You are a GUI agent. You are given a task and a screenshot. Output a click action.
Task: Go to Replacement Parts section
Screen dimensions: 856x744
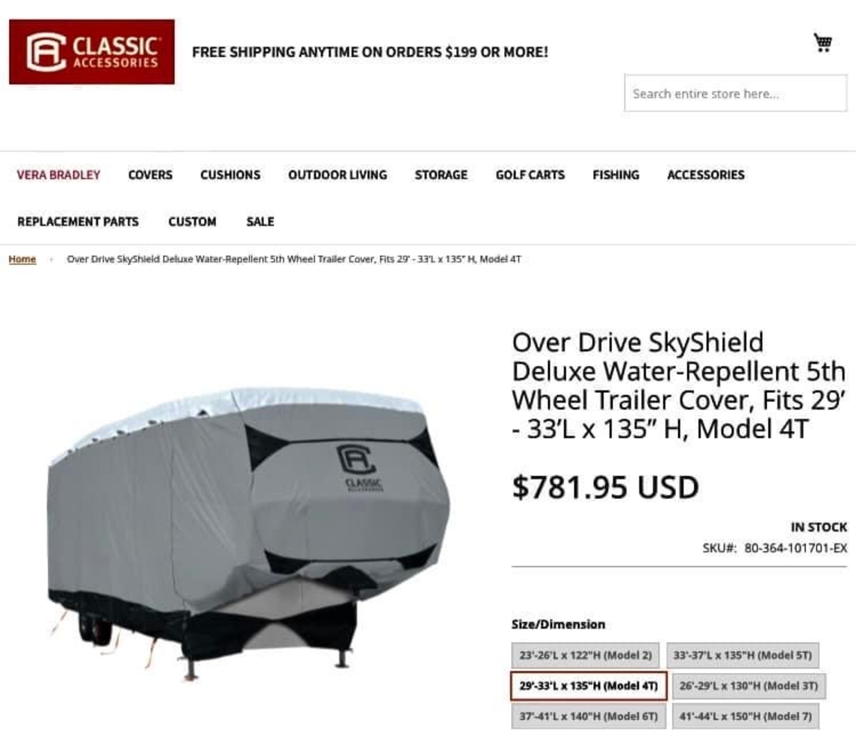[x=78, y=222]
